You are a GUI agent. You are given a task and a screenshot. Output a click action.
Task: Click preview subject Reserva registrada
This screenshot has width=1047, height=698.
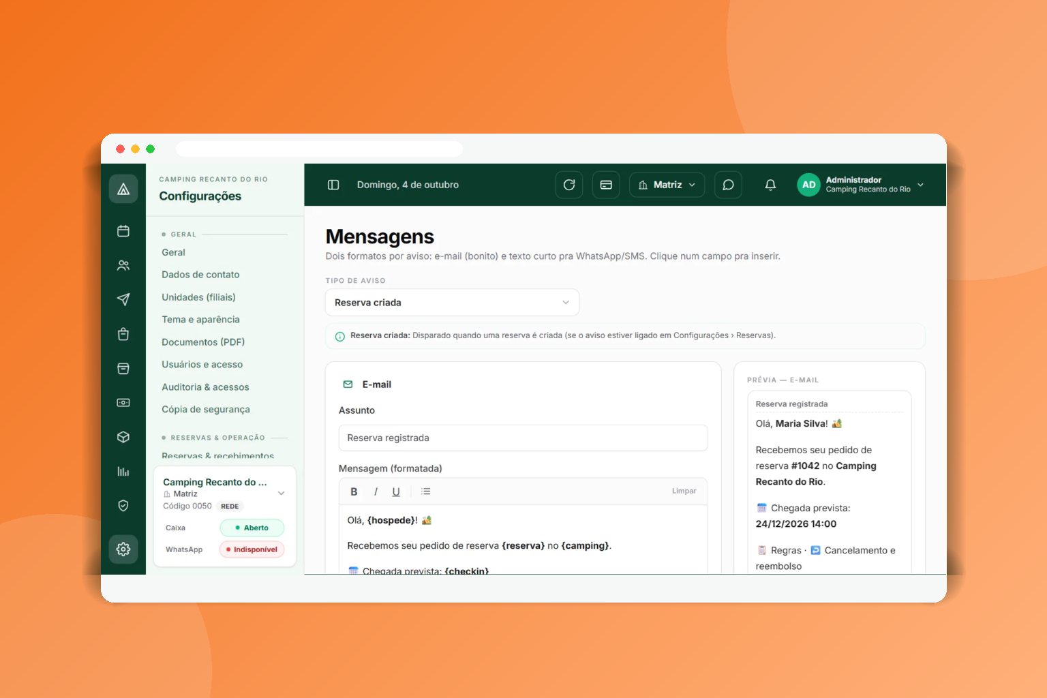pos(791,404)
